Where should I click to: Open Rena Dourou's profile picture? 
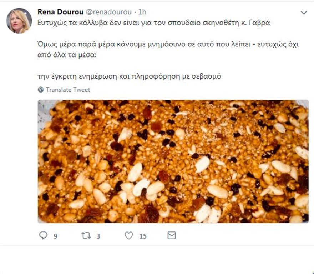click(x=19, y=21)
